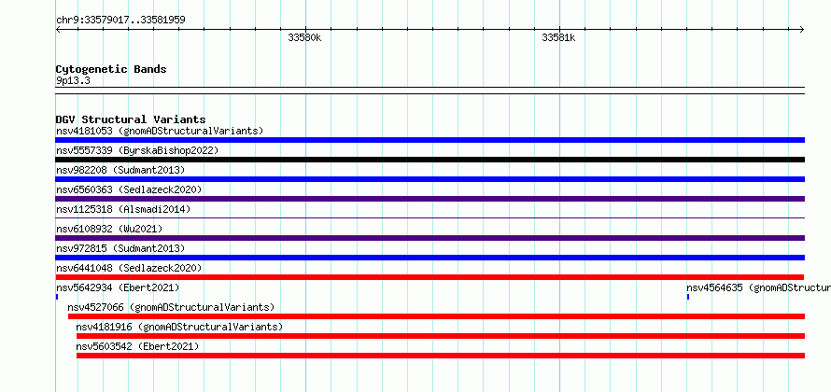This screenshot has width=831, height=392.
Task: Click the chr9:33579017..33581959 coordinate label
Action: pyautogui.click(x=120, y=21)
